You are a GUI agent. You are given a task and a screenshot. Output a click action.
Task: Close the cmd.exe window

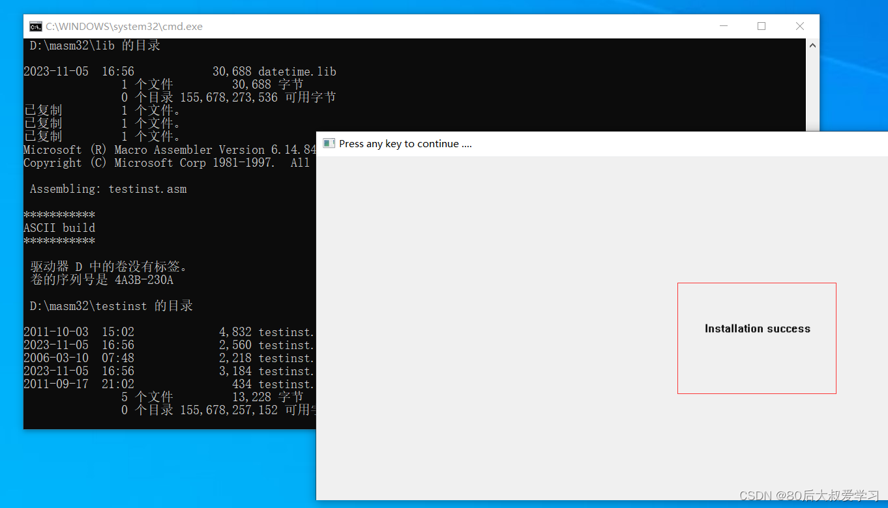pyautogui.click(x=800, y=26)
